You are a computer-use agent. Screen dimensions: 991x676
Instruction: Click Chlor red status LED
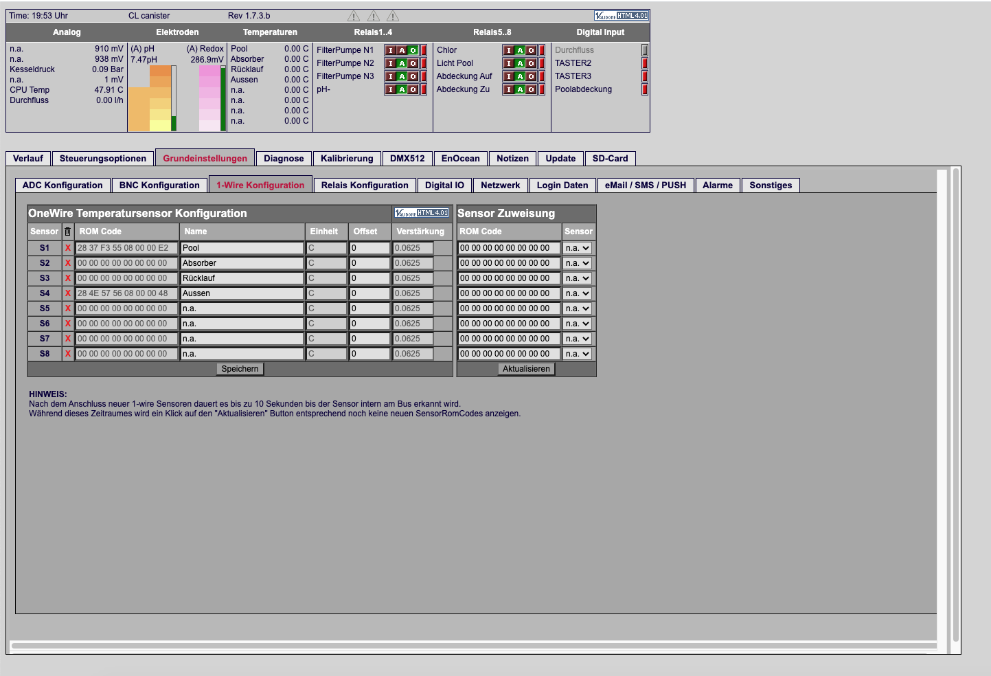click(542, 50)
